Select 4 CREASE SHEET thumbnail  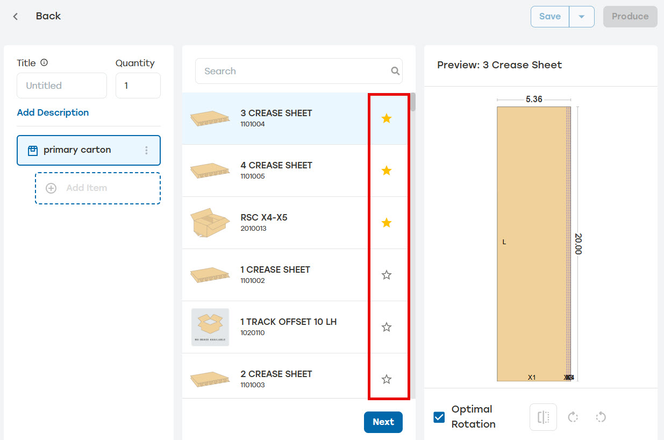(x=210, y=171)
